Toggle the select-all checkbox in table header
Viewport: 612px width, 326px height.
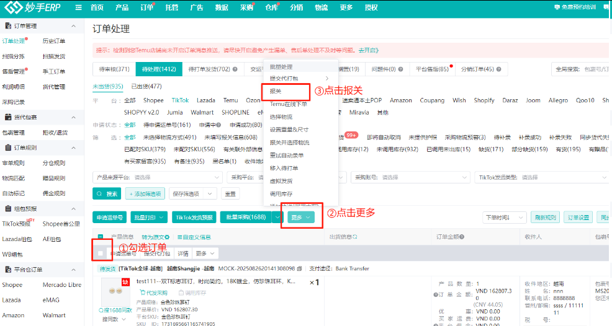[101, 237]
